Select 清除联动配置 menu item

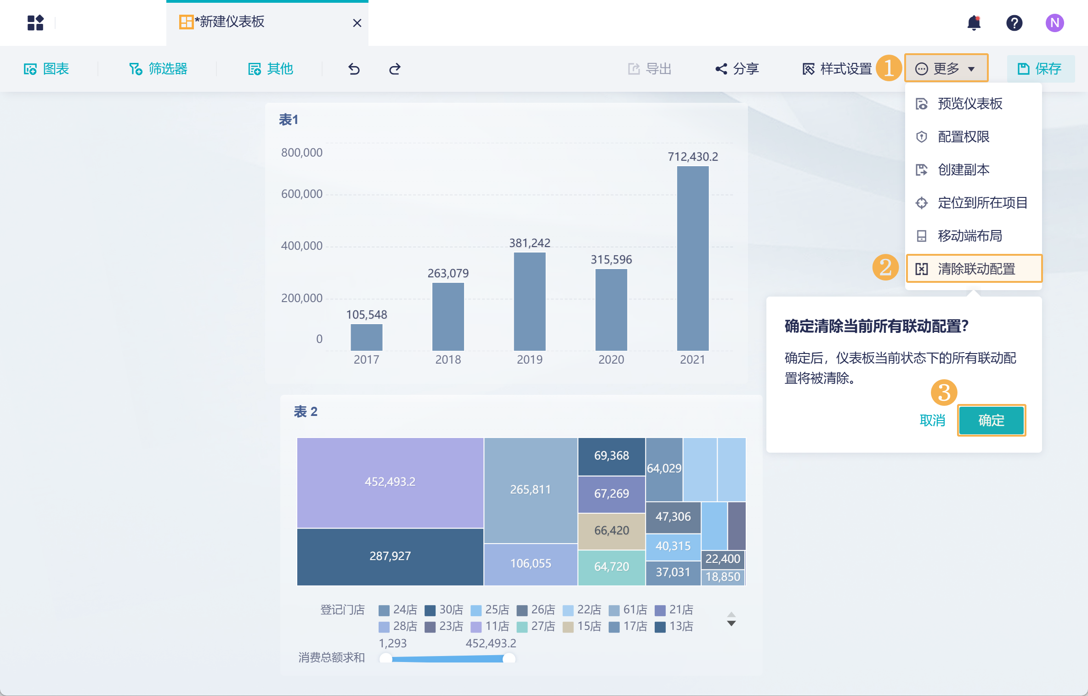coord(974,269)
